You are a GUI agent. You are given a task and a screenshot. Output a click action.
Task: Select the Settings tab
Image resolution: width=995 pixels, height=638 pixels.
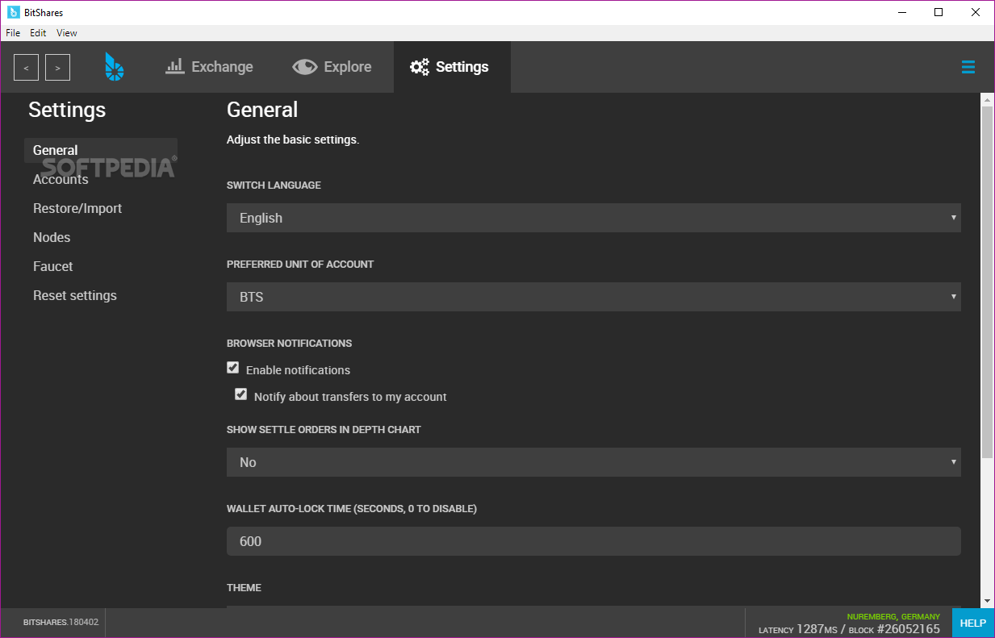452,67
